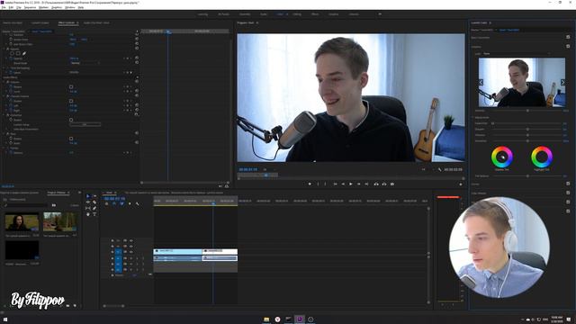Add keyframe for Opacity property

point(128,58)
